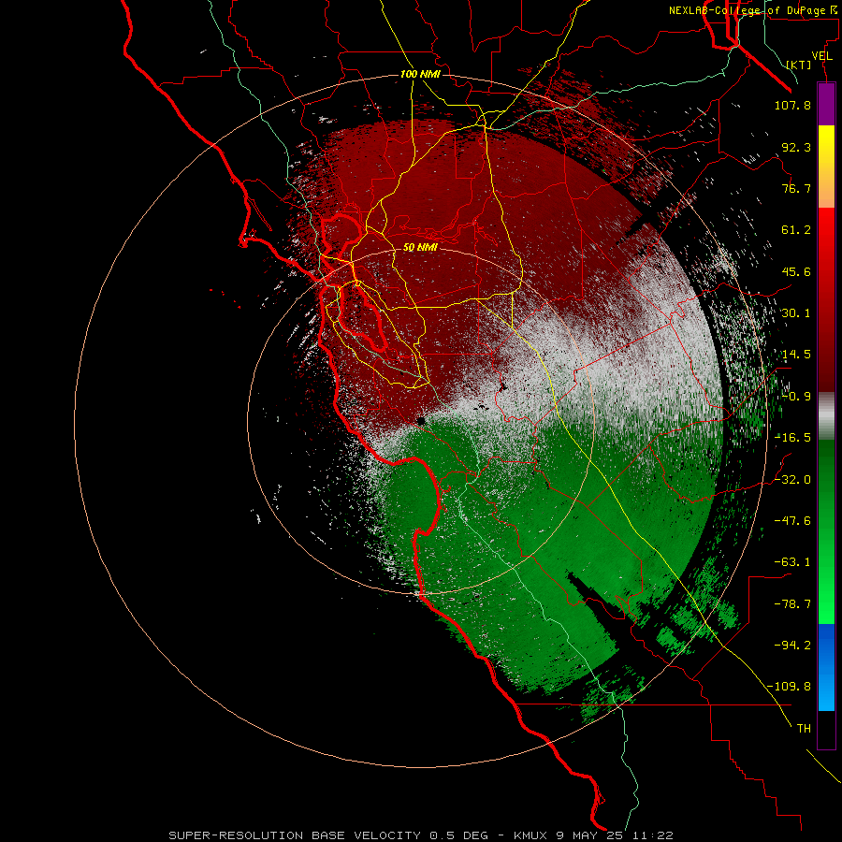Click the 100 NMI range ring label

420,74
